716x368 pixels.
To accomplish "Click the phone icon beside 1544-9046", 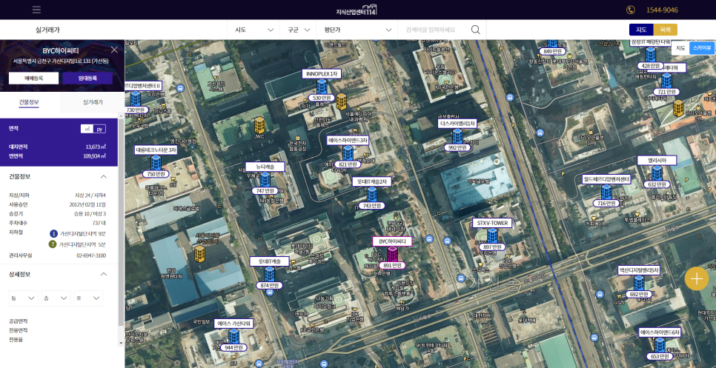I will 631,10.
